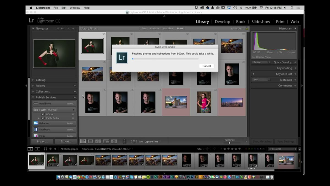Open the Window menu
This screenshot has width=330, height=186.
coord(75,8)
